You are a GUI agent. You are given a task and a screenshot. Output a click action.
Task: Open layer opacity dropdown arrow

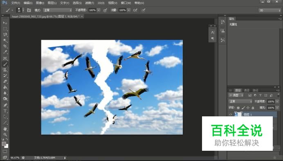(277, 102)
